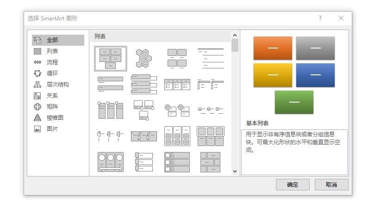Pick the horizontal picture list framed layout
This screenshot has height=207, width=368.
pyautogui.click(x=211, y=136)
